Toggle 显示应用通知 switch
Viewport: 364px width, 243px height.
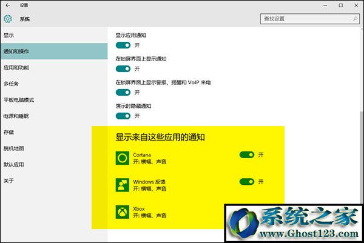pyautogui.click(x=123, y=45)
